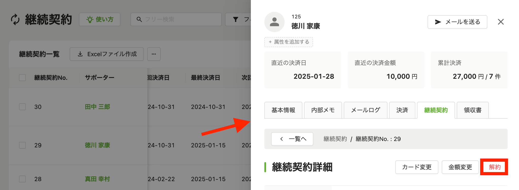519x190 pixels.
Task: Click 金額変更 button
Action: coord(460,167)
